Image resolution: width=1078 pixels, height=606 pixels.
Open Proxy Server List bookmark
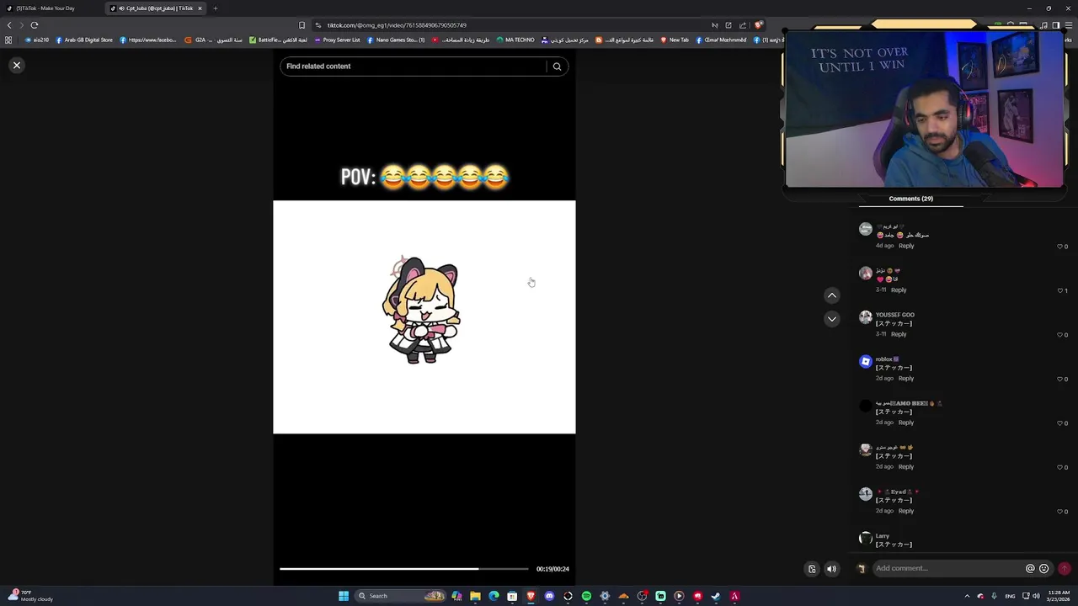pos(337,40)
